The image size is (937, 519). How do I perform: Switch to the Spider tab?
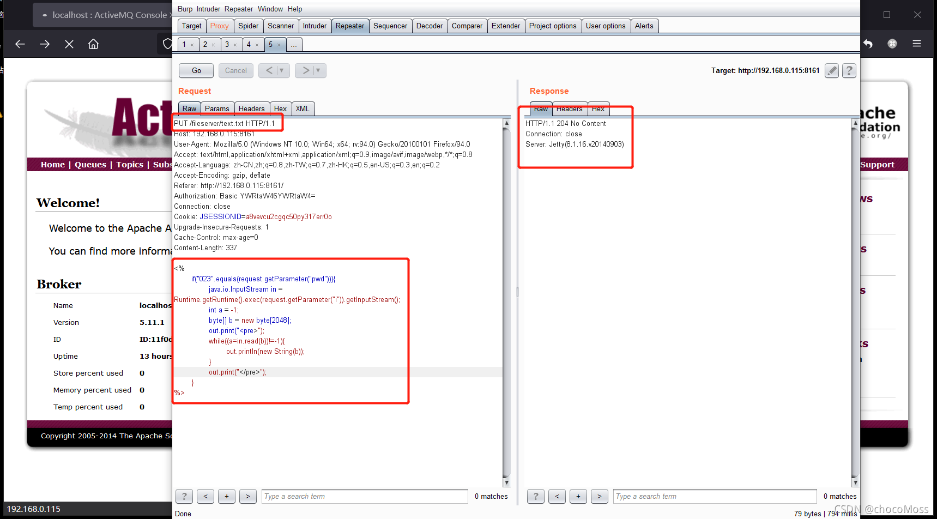click(249, 26)
